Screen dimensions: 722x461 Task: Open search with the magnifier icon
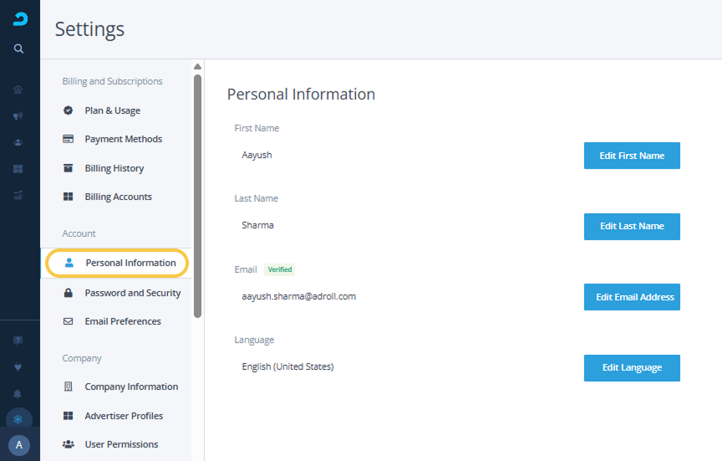(19, 49)
